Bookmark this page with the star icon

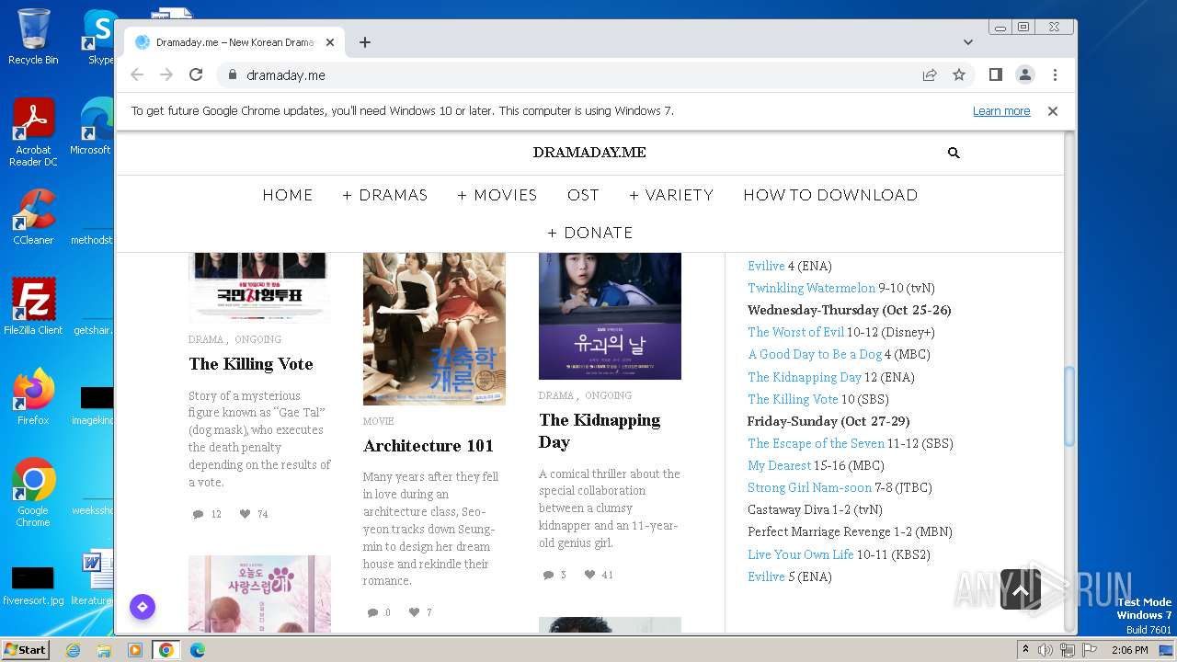959,74
